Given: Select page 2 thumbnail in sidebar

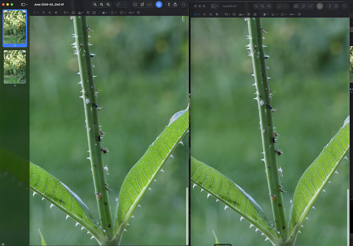Looking at the screenshot, I should tap(15, 67).
